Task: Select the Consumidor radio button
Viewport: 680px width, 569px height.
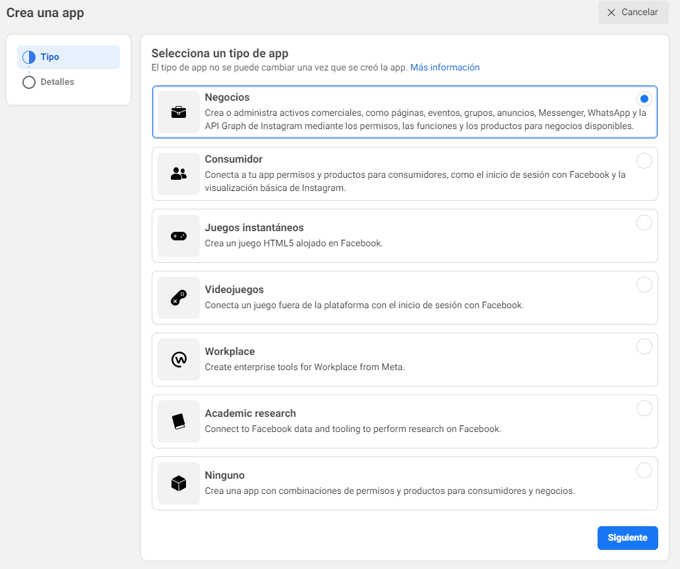Action: [644, 160]
